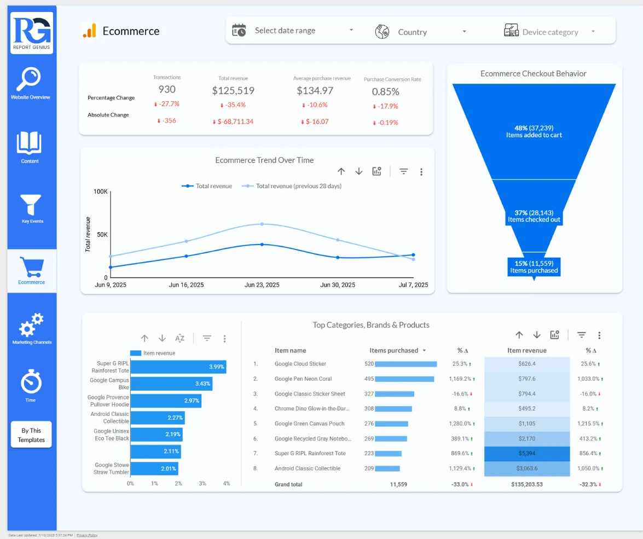This screenshot has height=539, width=643.
Task: Click Google Pen Neon Coral item name
Action: click(303, 379)
